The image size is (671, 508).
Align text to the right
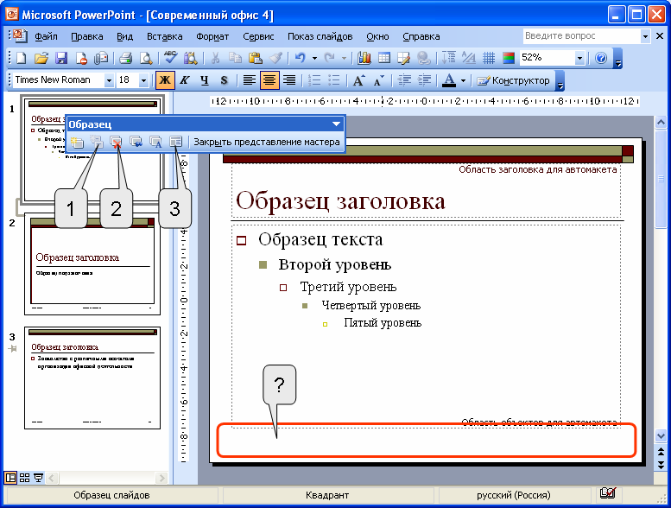(x=289, y=80)
